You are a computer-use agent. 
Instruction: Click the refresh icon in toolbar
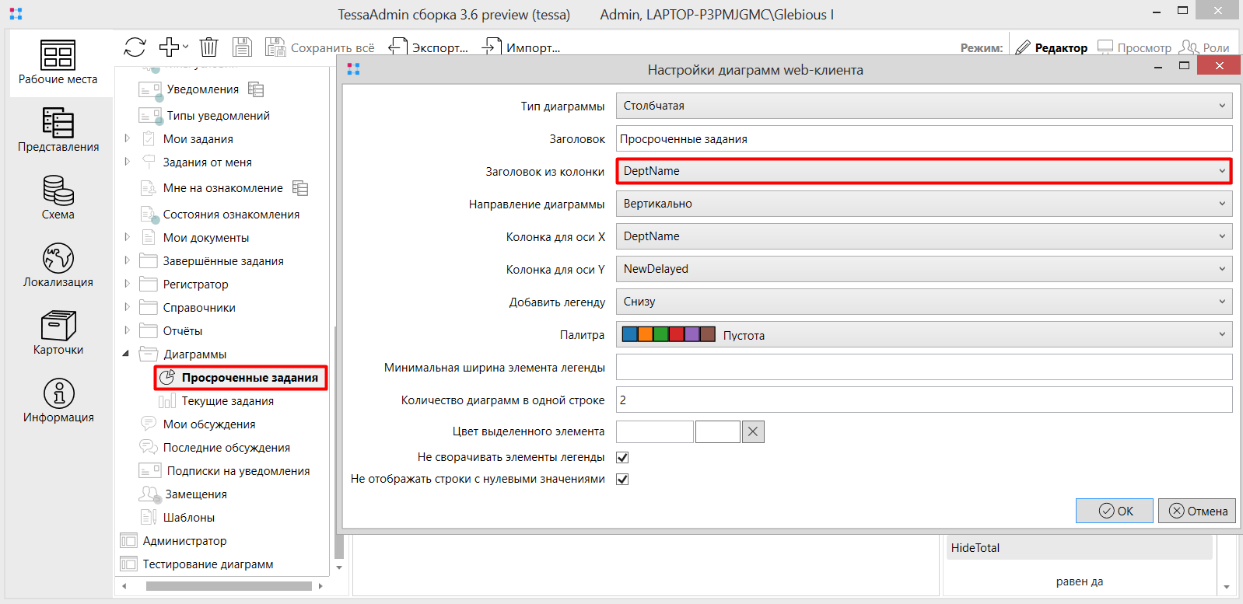(x=135, y=47)
